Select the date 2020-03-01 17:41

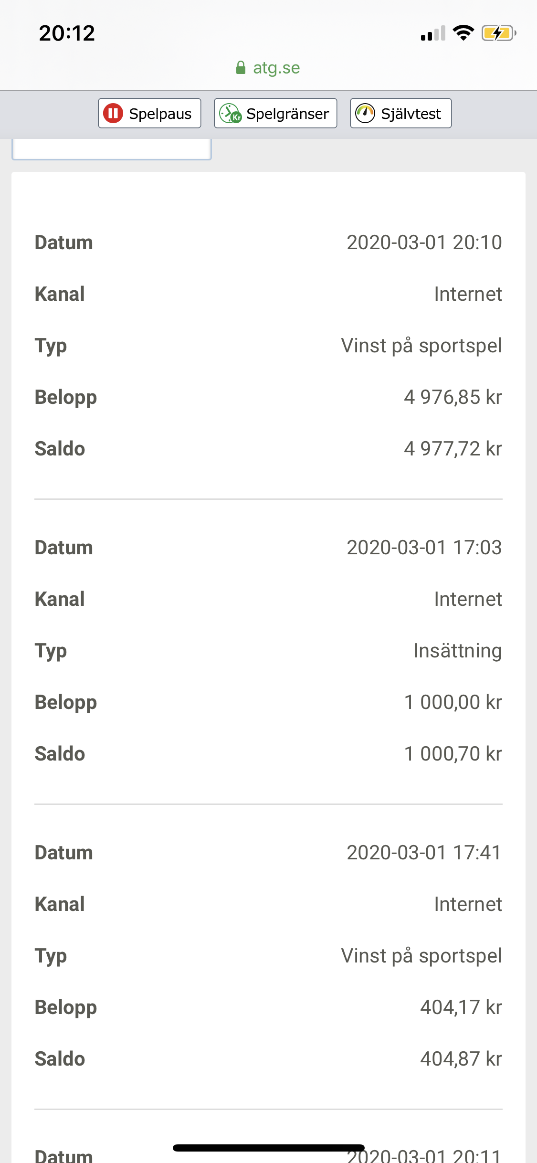424,853
